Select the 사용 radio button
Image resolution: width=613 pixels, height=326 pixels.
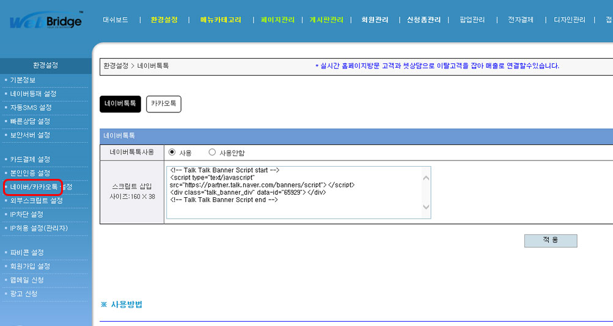pyautogui.click(x=172, y=152)
